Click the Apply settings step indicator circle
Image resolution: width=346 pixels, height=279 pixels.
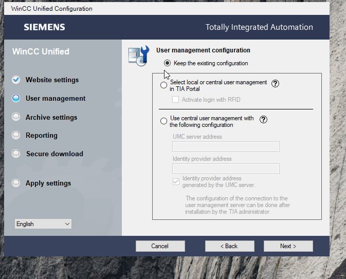click(16, 183)
